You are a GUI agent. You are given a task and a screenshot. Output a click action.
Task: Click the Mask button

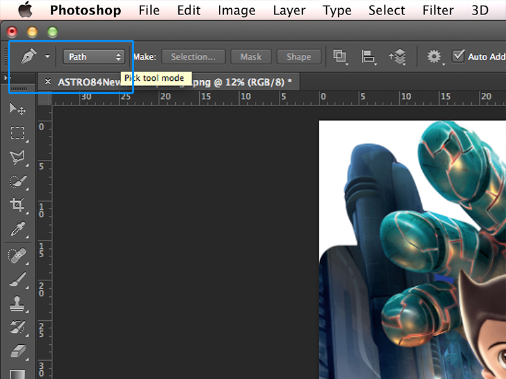click(251, 57)
